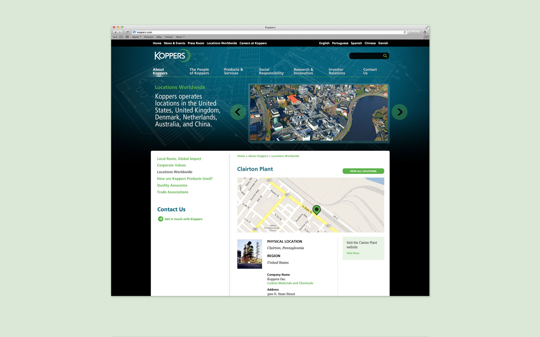This screenshot has height=337, width=540.
Task: Click Home in the breadcrumb trail
Action: (x=241, y=156)
